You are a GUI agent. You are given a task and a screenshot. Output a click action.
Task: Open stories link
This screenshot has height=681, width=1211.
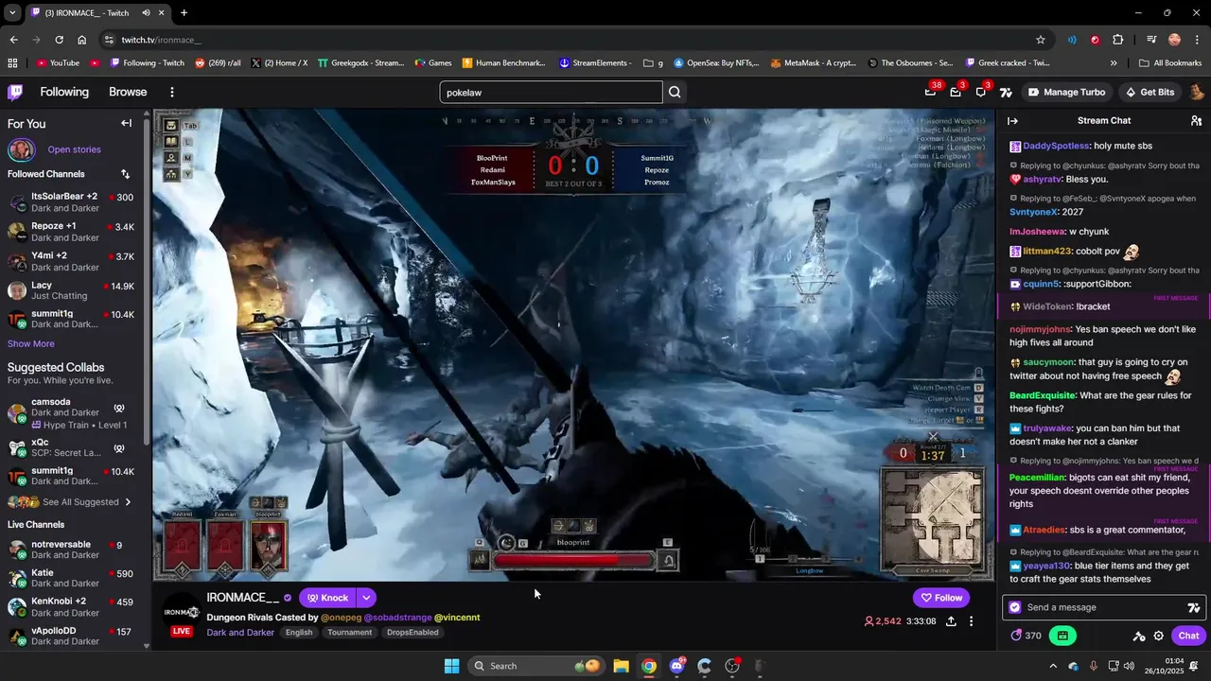[74, 149]
